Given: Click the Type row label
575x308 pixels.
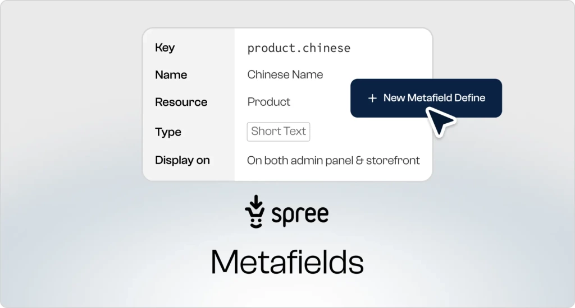Looking at the screenshot, I should tap(168, 132).
